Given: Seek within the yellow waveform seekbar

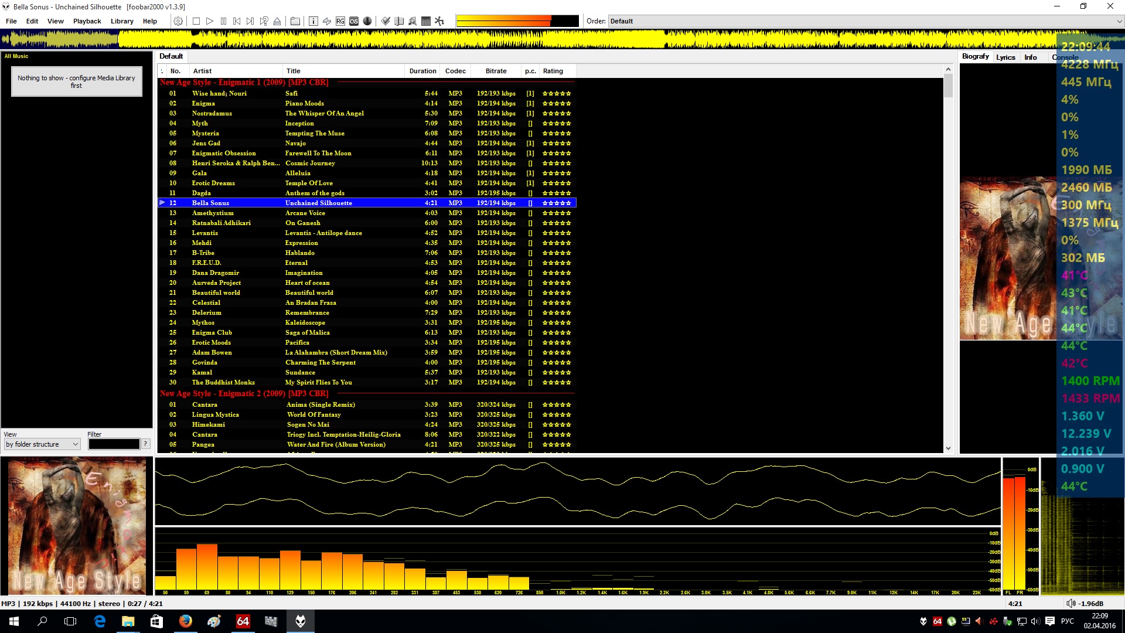Looking at the screenshot, I should pyautogui.click(x=527, y=40).
